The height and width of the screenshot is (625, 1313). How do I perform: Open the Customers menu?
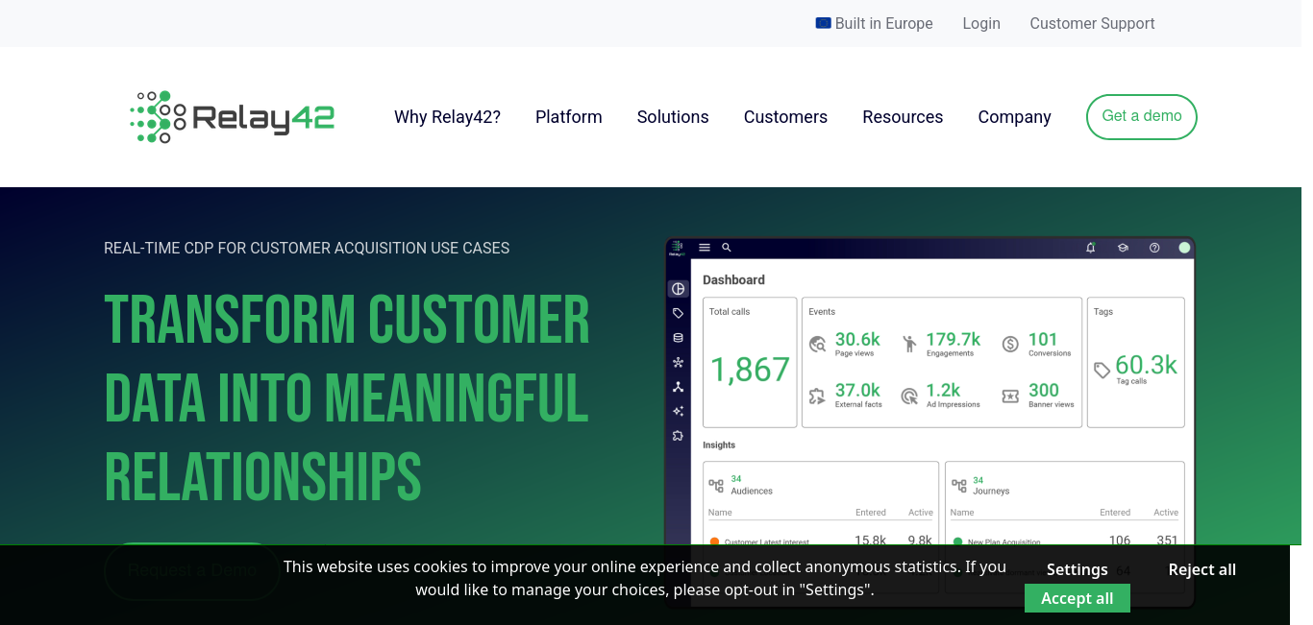tap(785, 117)
